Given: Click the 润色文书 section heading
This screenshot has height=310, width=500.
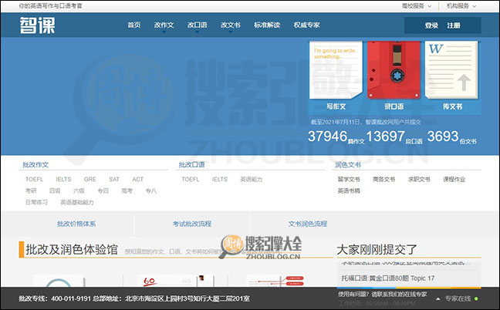Looking at the screenshot, I should [x=347, y=165].
